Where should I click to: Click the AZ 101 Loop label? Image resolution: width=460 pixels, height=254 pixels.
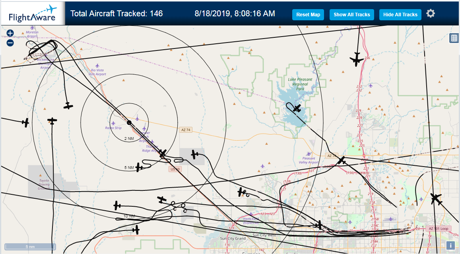[439, 229]
